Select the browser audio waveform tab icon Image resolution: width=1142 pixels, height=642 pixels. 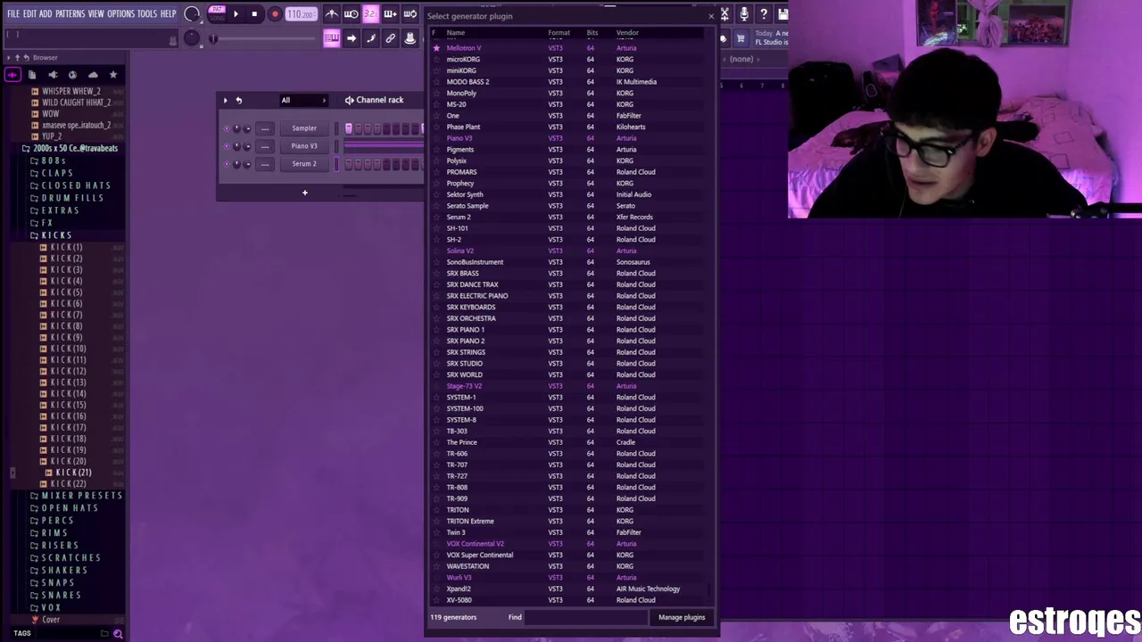[x=12, y=75]
